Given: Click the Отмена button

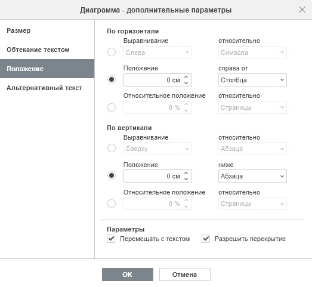Looking at the screenshot, I should pos(185,274).
